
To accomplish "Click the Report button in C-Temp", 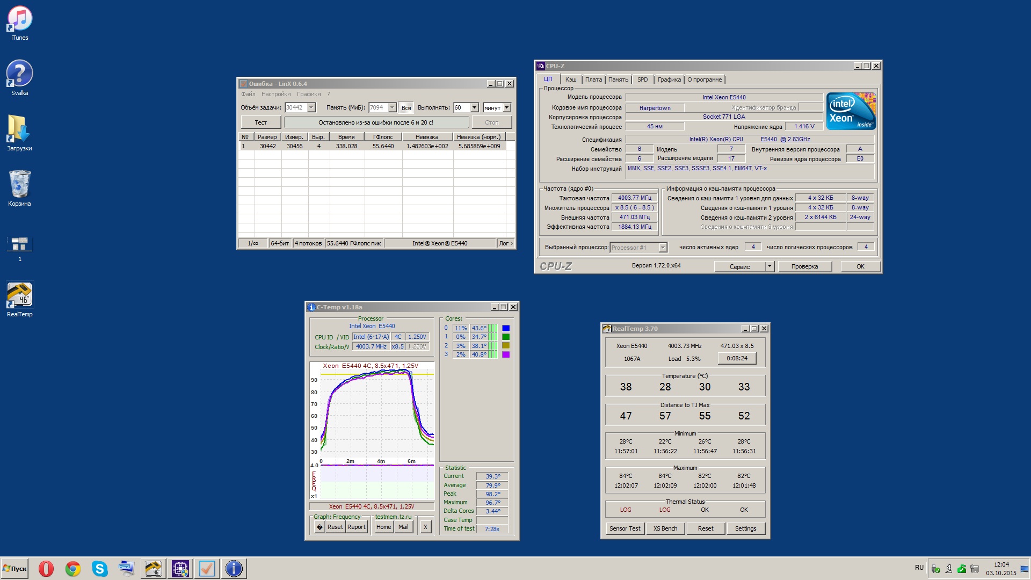I will click(357, 527).
